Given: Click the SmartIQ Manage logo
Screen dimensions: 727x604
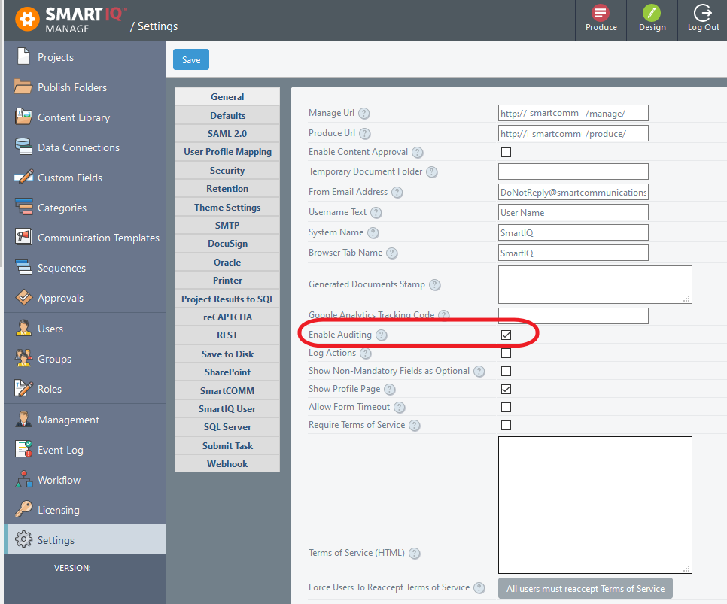Looking at the screenshot, I should pos(71,20).
